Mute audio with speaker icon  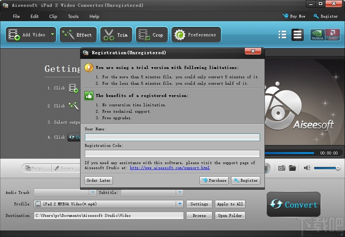click(x=307, y=168)
